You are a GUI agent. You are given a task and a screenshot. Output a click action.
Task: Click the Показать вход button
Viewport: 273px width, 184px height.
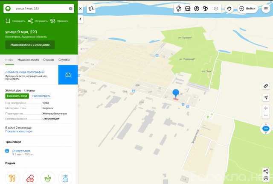click(17, 96)
